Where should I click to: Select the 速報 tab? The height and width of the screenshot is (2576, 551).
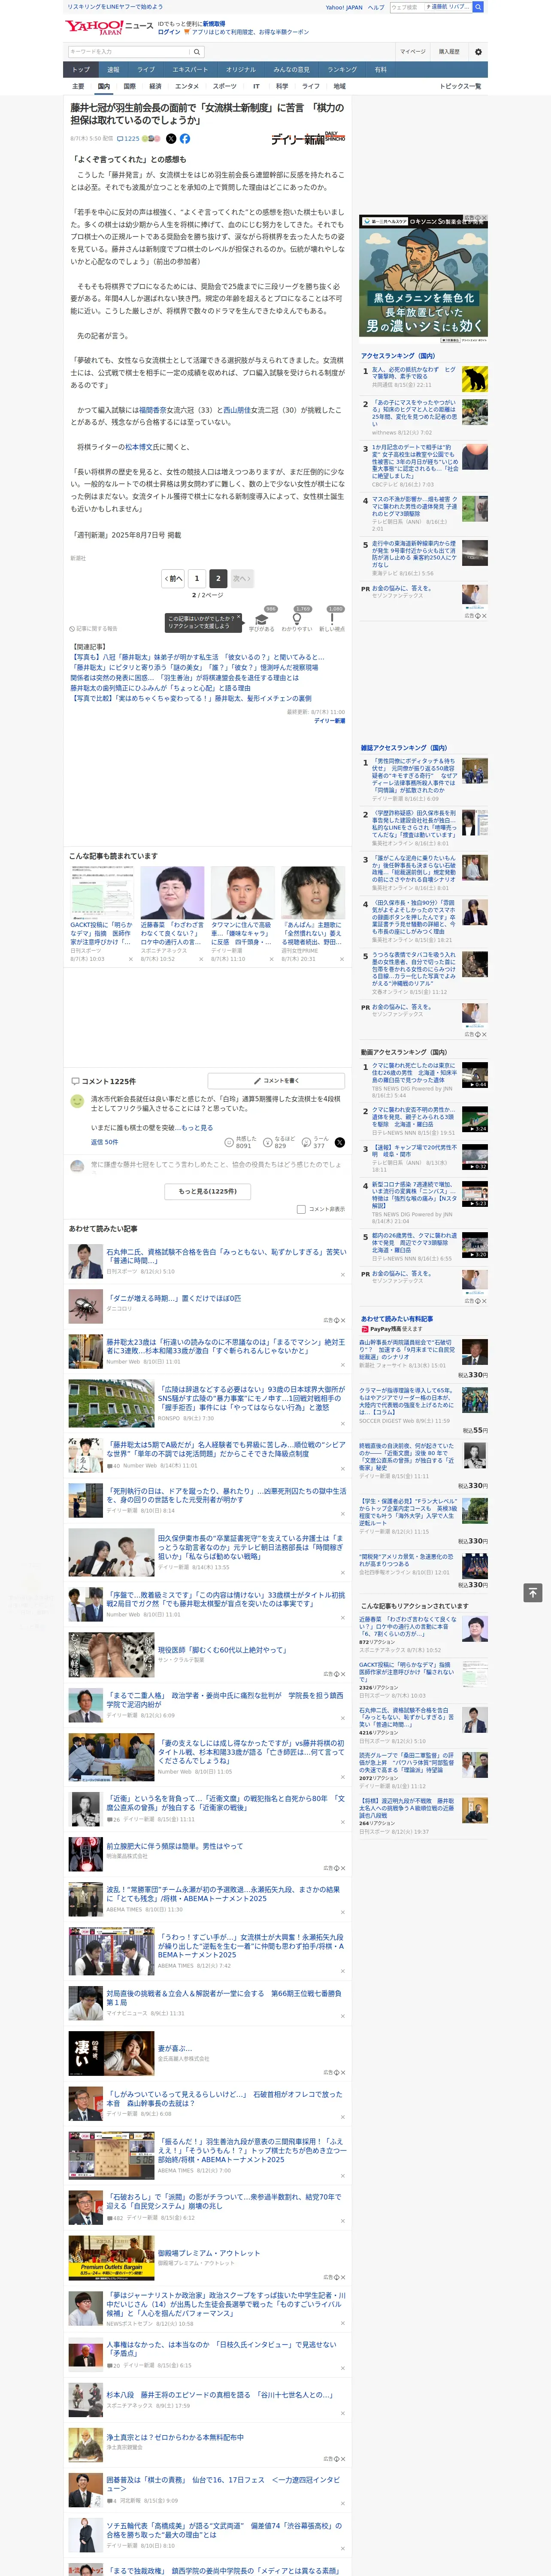point(113,70)
